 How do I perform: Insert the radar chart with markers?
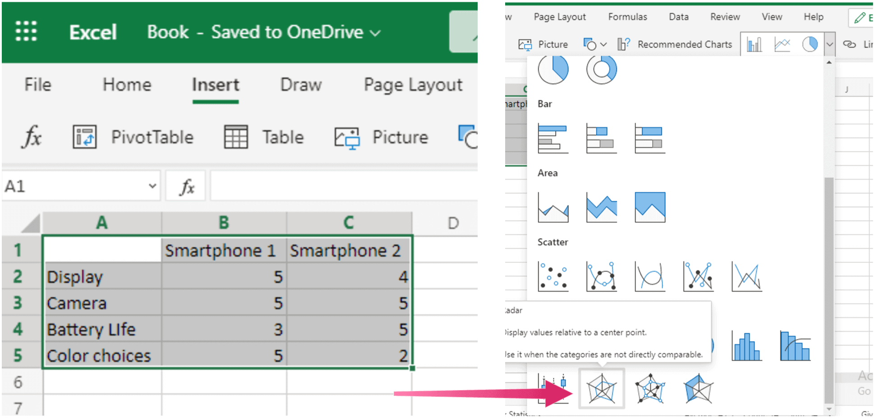click(650, 389)
